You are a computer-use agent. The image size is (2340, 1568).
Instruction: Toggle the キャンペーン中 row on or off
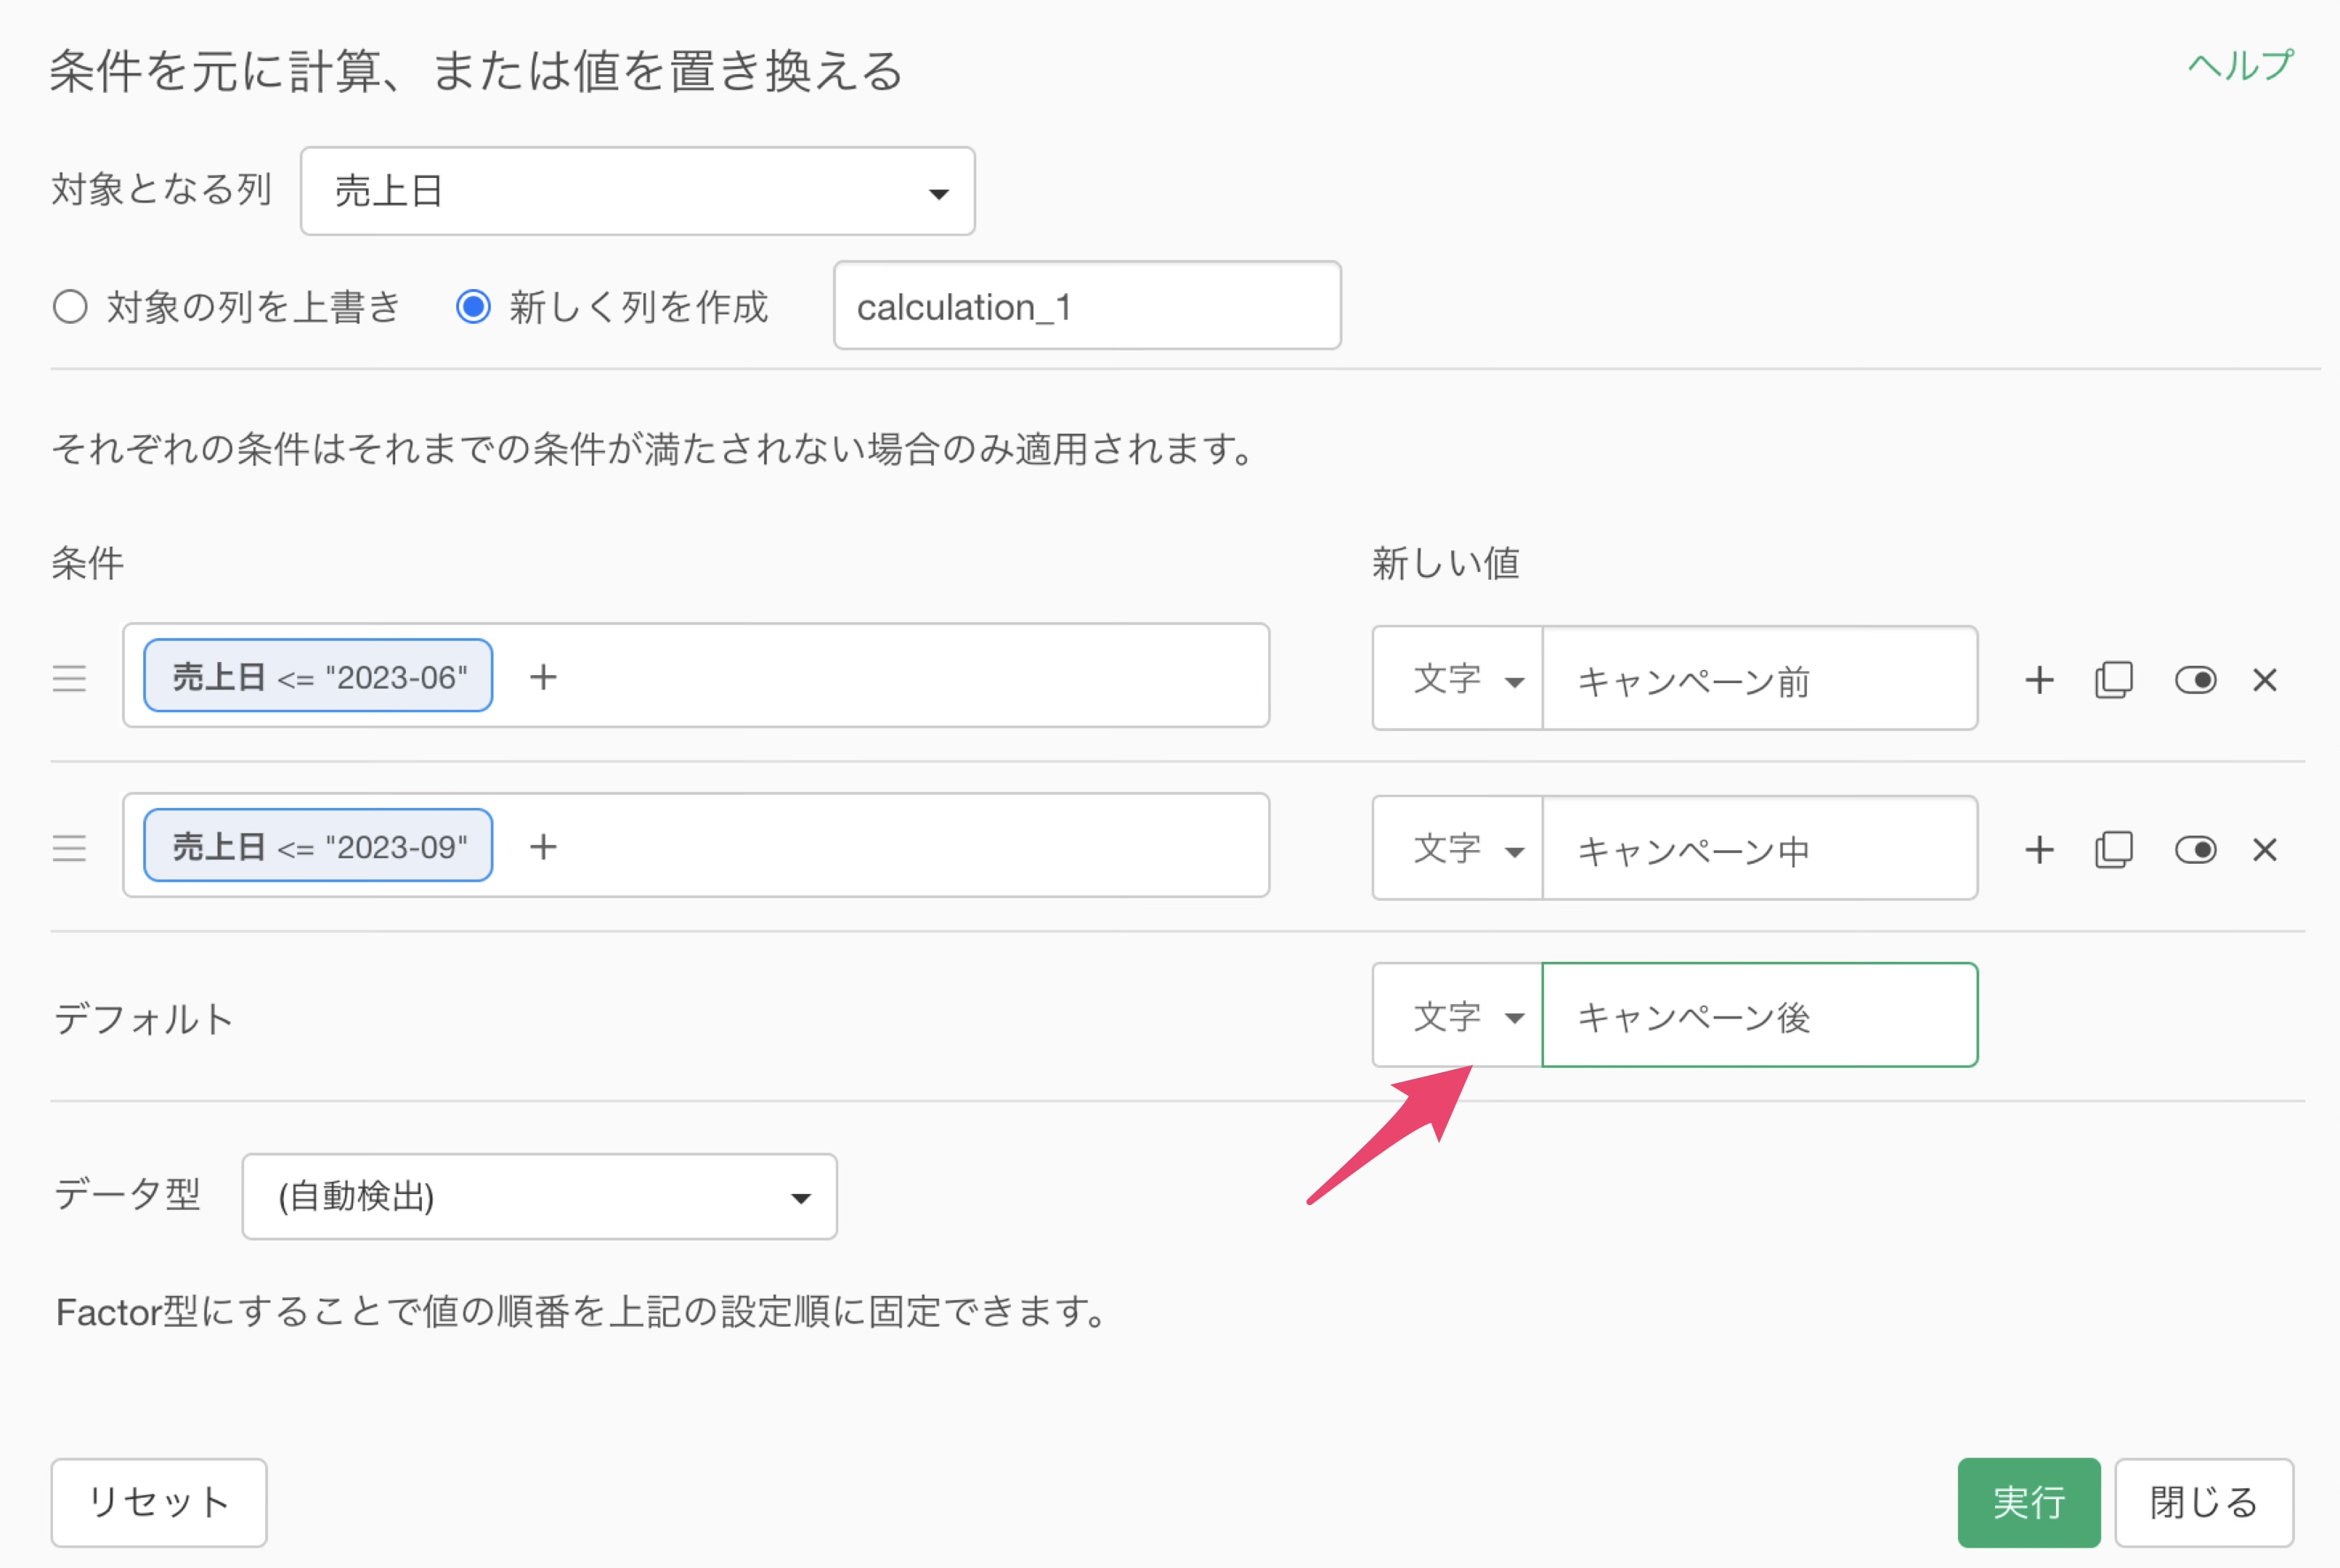2195,850
